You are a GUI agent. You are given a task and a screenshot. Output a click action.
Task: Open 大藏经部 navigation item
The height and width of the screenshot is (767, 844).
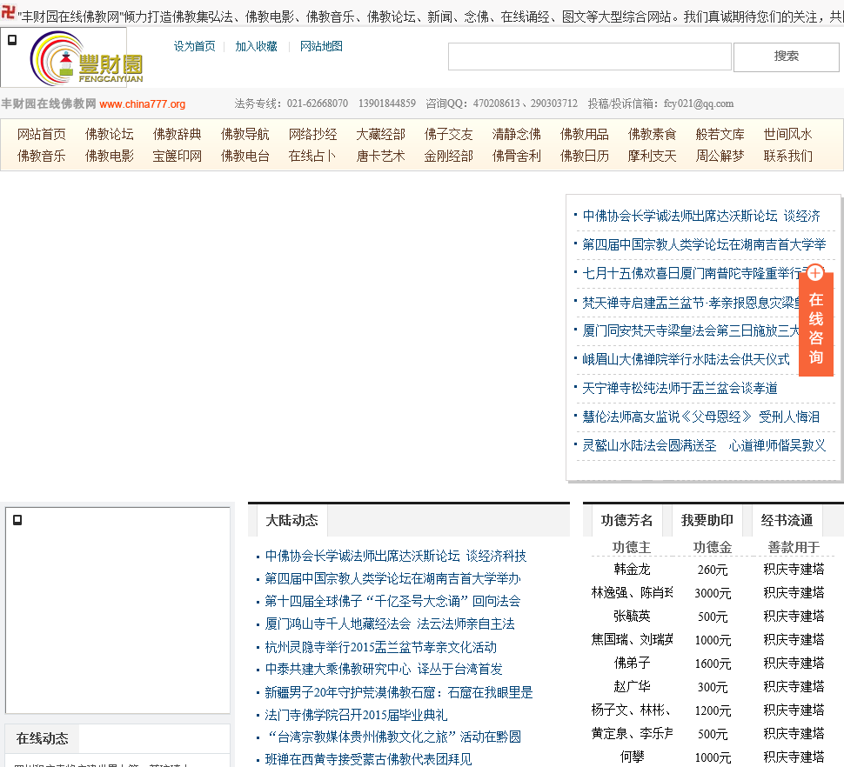point(380,134)
